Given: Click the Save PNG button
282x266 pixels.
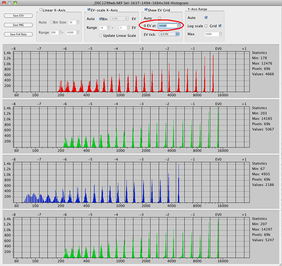Looking at the screenshot, I should point(19,25).
